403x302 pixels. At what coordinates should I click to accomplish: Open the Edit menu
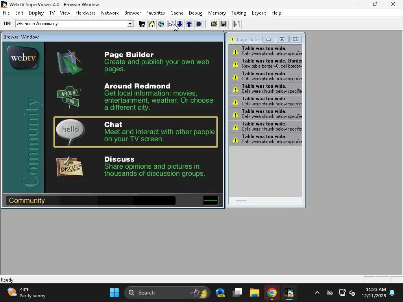(19, 13)
